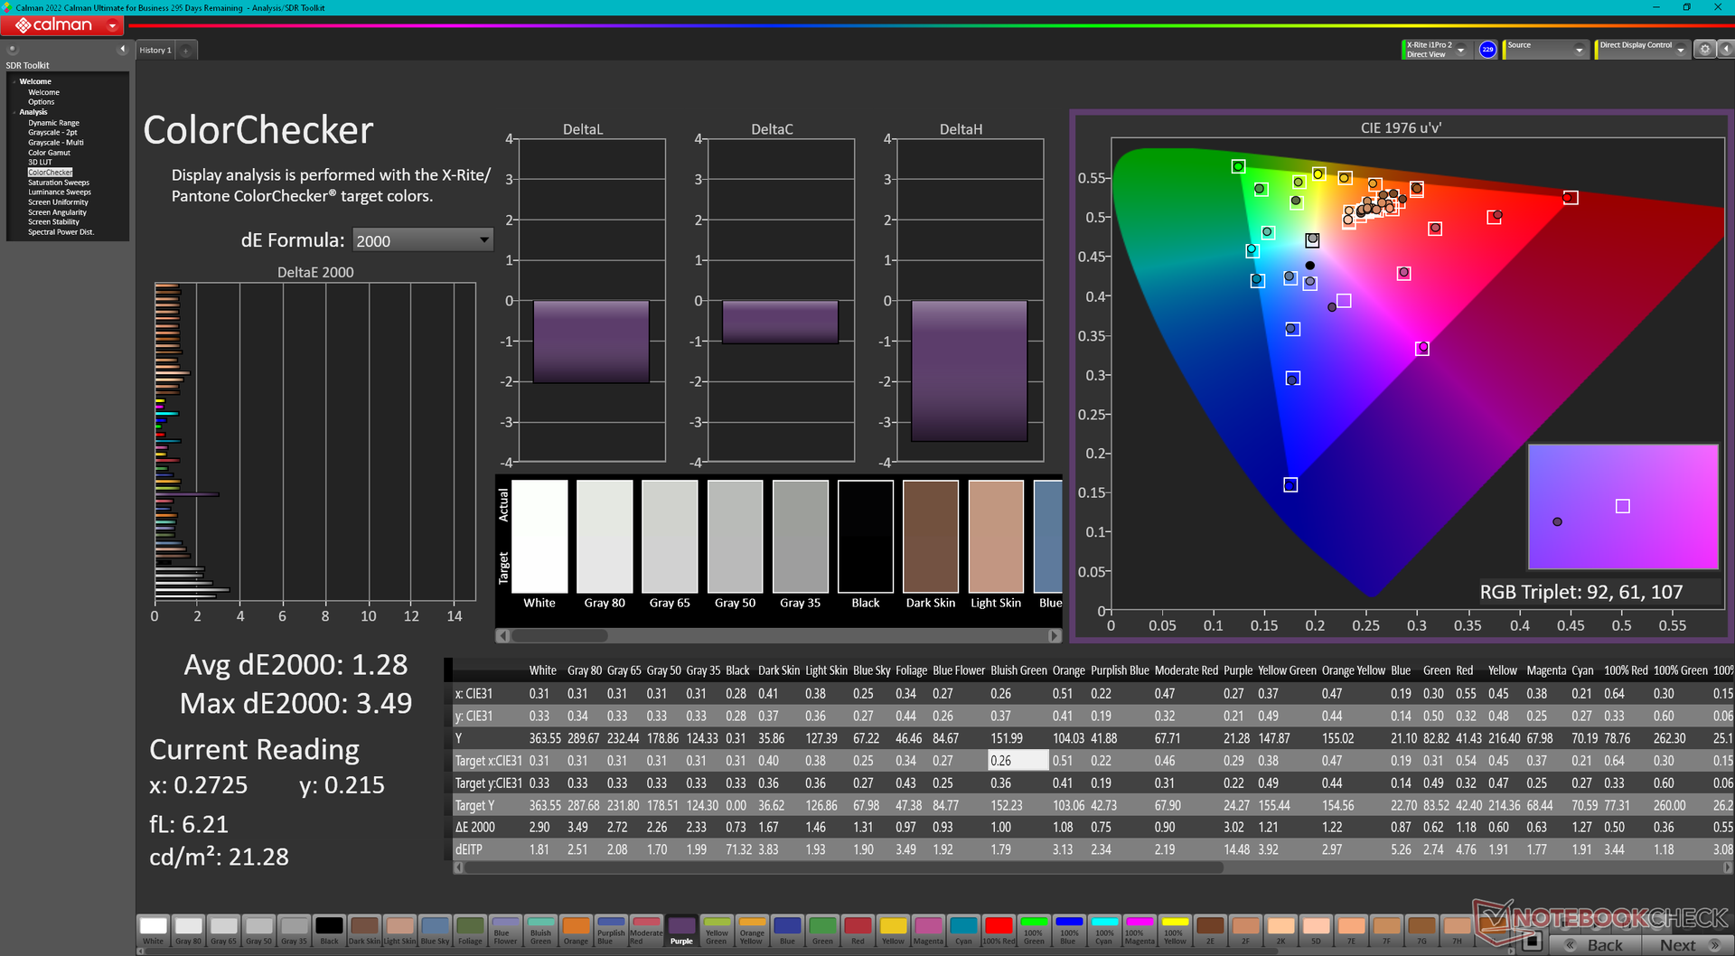The height and width of the screenshot is (956, 1735).
Task: Open Grayscale - 2pt page
Action: [x=52, y=133]
